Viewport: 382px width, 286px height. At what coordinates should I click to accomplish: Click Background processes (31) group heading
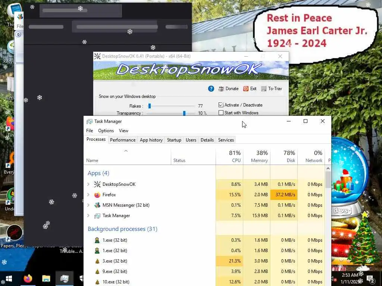[x=122, y=229]
